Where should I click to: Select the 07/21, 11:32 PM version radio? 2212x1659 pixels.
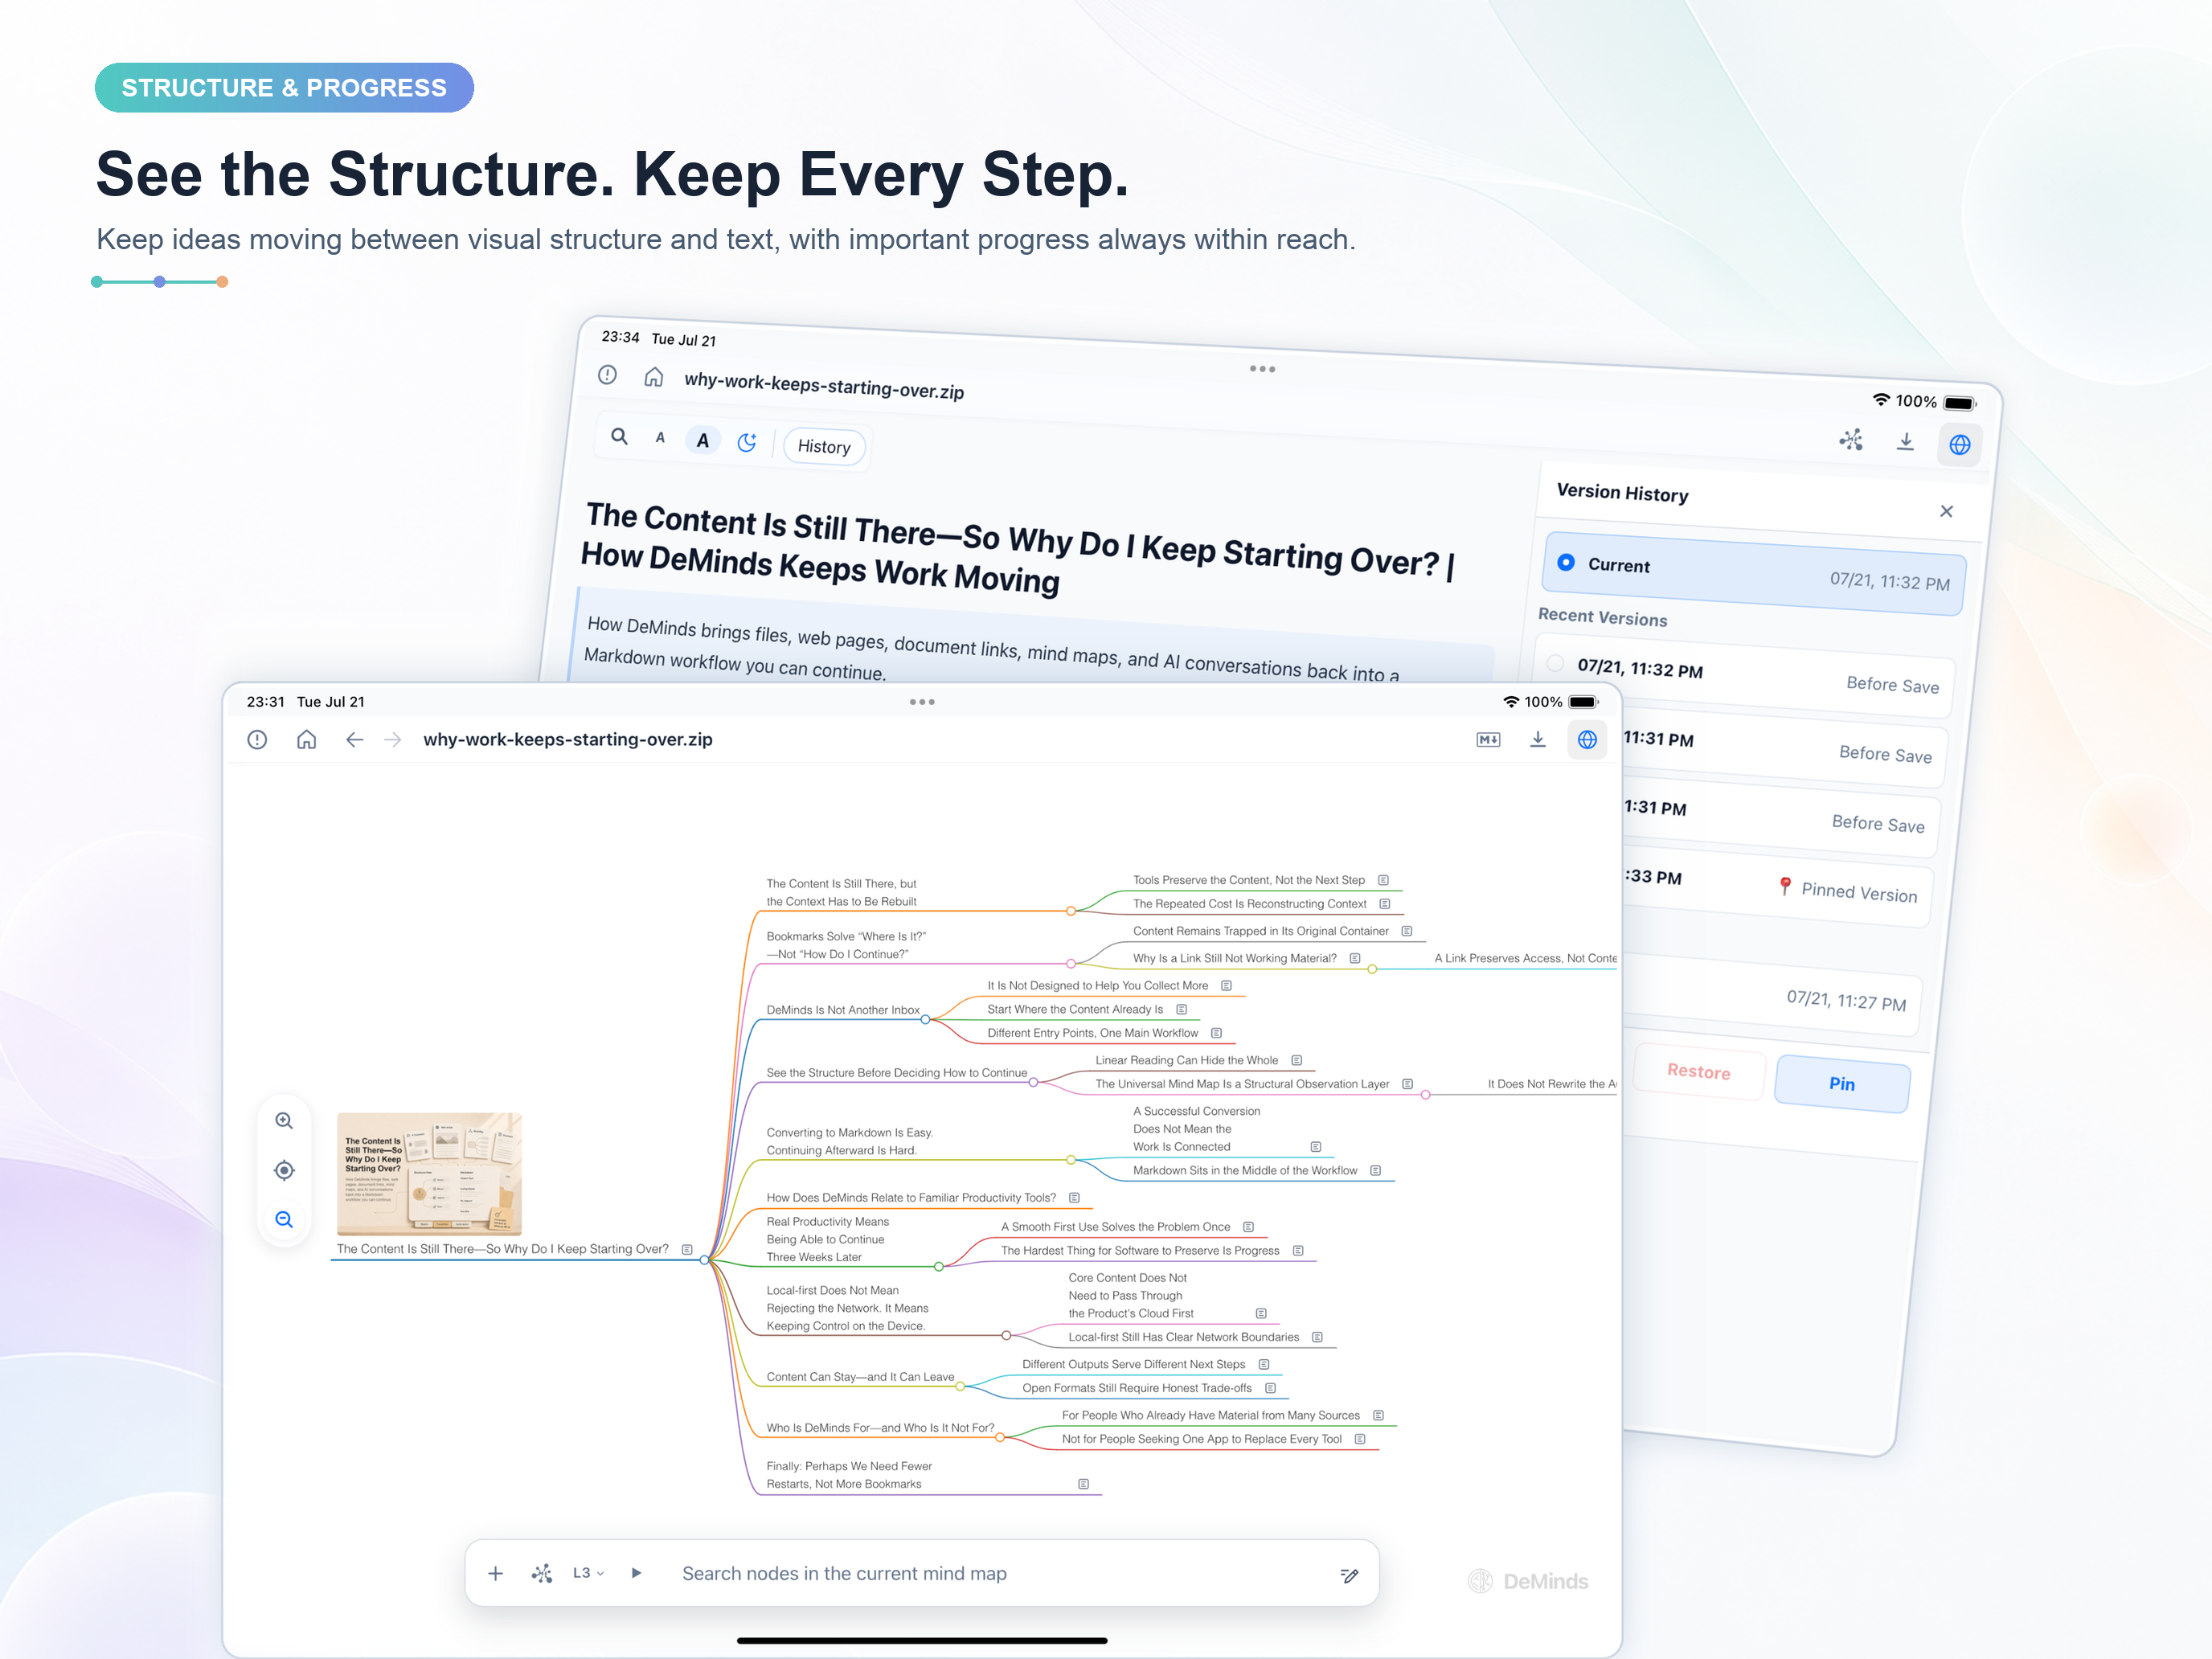pos(1555,663)
